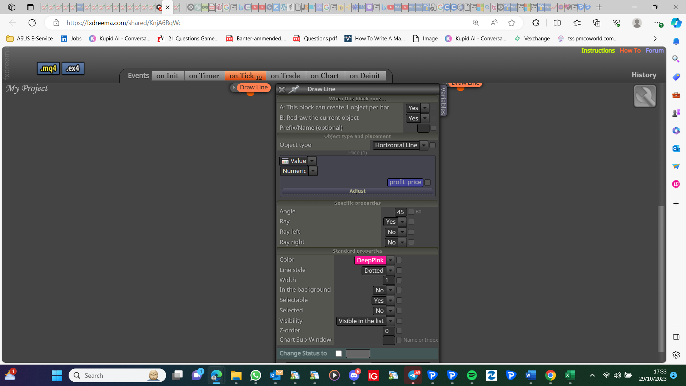Open the How To link
Screen dimensions: 686x386
(630, 50)
